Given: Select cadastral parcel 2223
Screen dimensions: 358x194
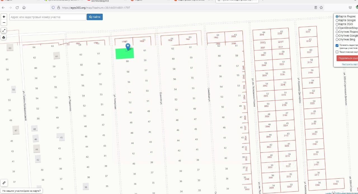Looking at the screenshot, I should (282, 64).
